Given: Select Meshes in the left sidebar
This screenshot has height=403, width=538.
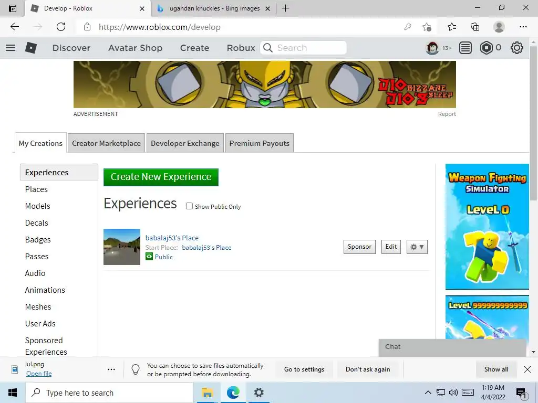Looking at the screenshot, I should tap(38, 306).
